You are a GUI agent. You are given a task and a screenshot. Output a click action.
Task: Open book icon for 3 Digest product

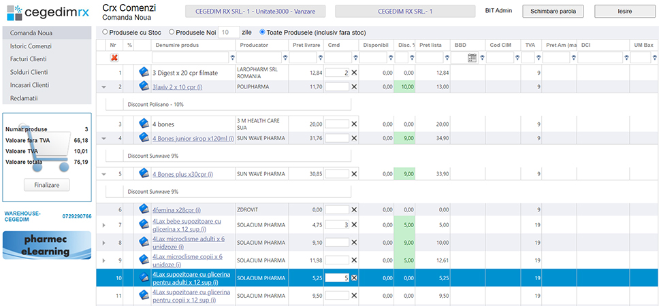click(144, 73)
